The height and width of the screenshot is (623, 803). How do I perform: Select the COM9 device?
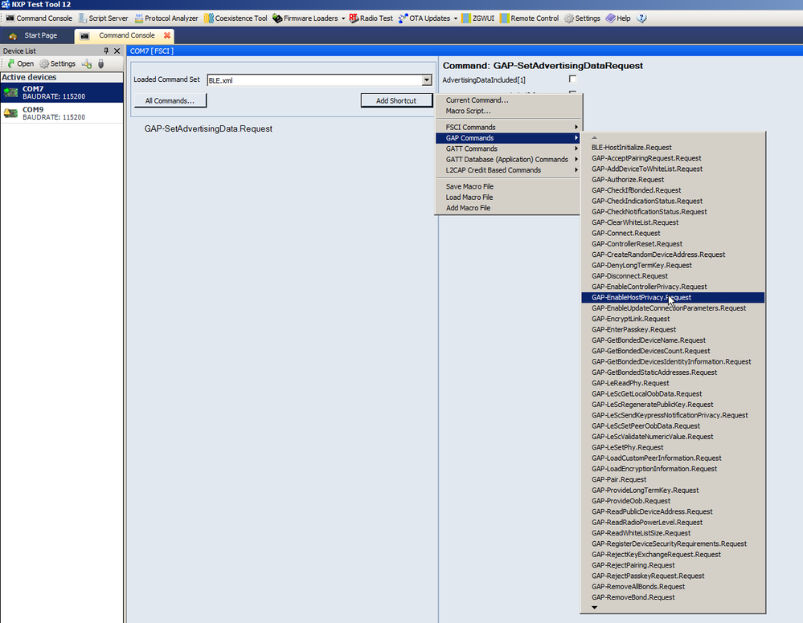tap(62, 113)
